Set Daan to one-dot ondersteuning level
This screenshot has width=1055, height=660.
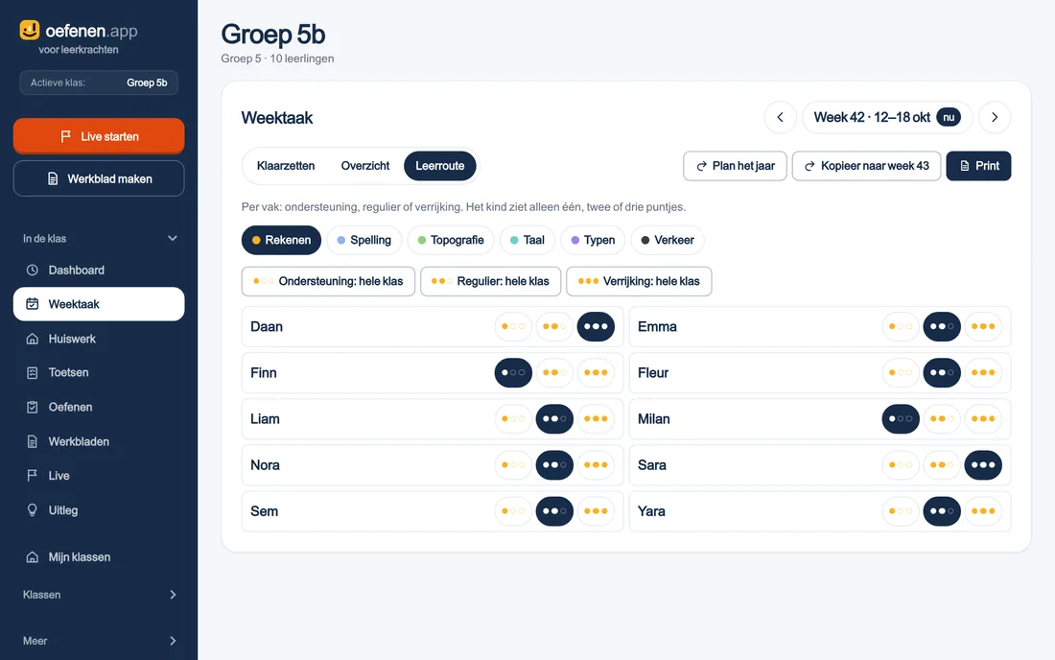513,326
